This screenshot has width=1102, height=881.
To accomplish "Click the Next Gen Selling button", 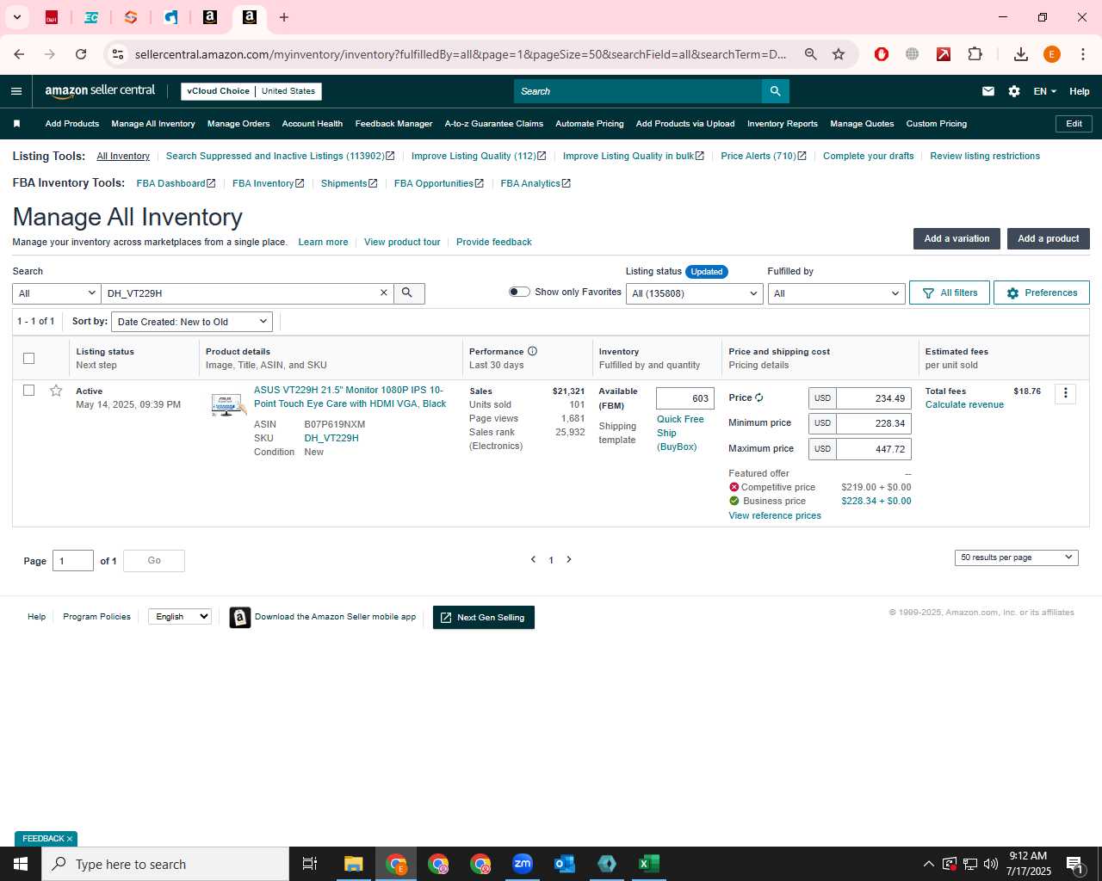I will pos(483,618).
